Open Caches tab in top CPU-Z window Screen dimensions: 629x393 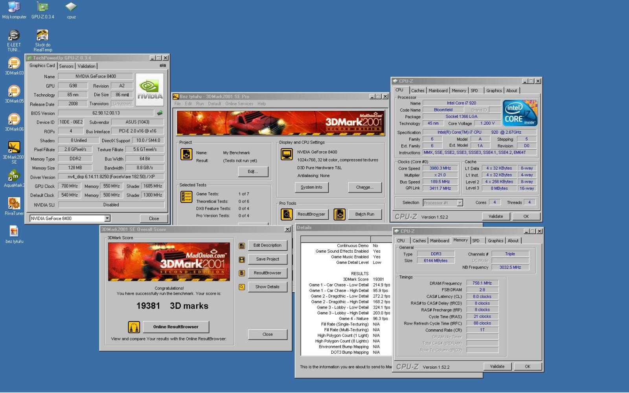point(417,90)
